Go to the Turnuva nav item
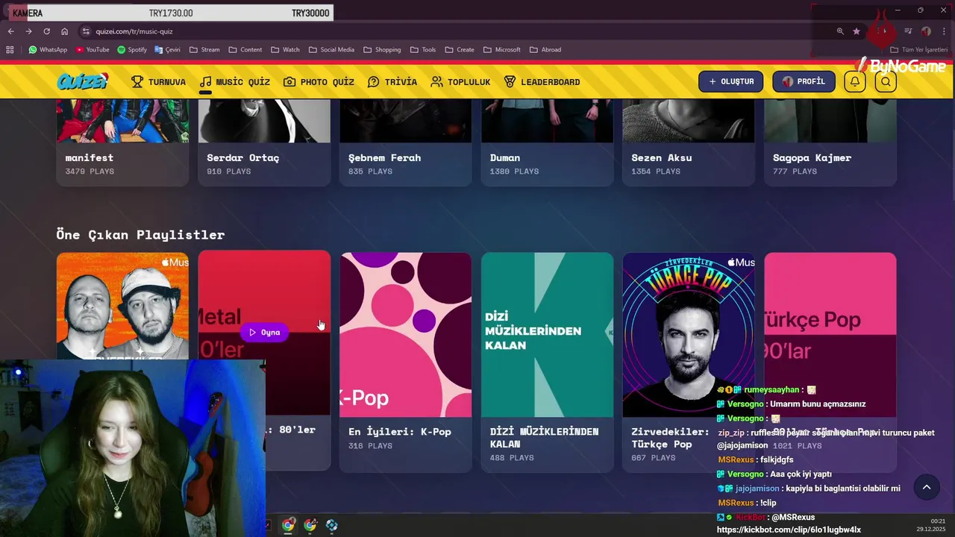The image size is (955, 537). coord(158,82)
